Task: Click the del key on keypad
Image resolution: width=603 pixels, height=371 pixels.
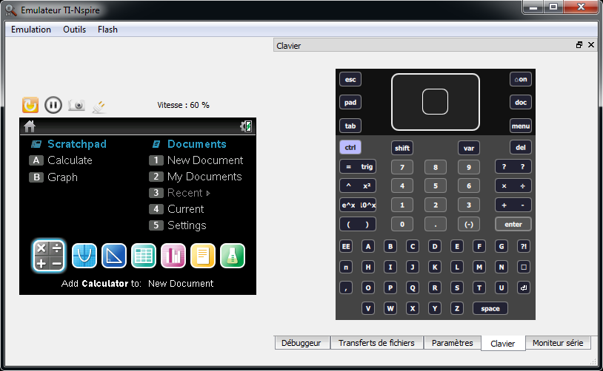Action: (x=521, y=147)
